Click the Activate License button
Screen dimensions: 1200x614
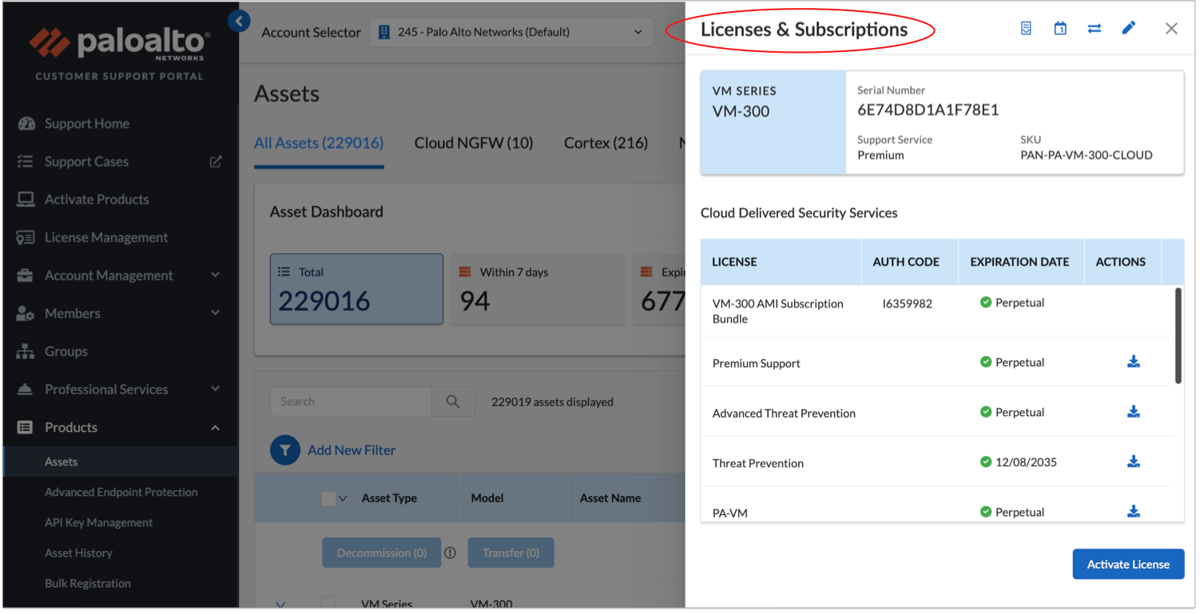pos(1127,564)
